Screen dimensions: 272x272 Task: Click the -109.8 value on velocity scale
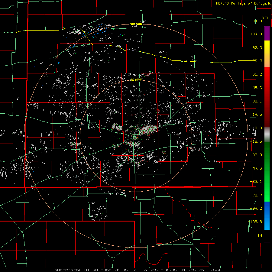tap(255, 222)
